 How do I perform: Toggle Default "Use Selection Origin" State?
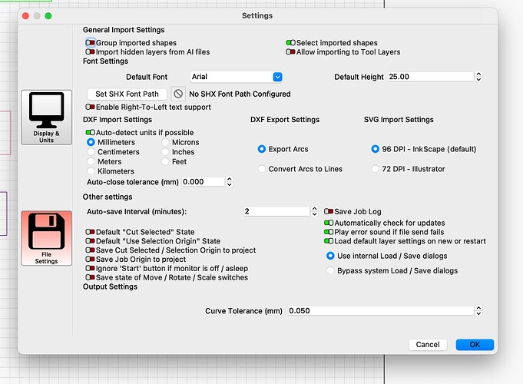90,240
